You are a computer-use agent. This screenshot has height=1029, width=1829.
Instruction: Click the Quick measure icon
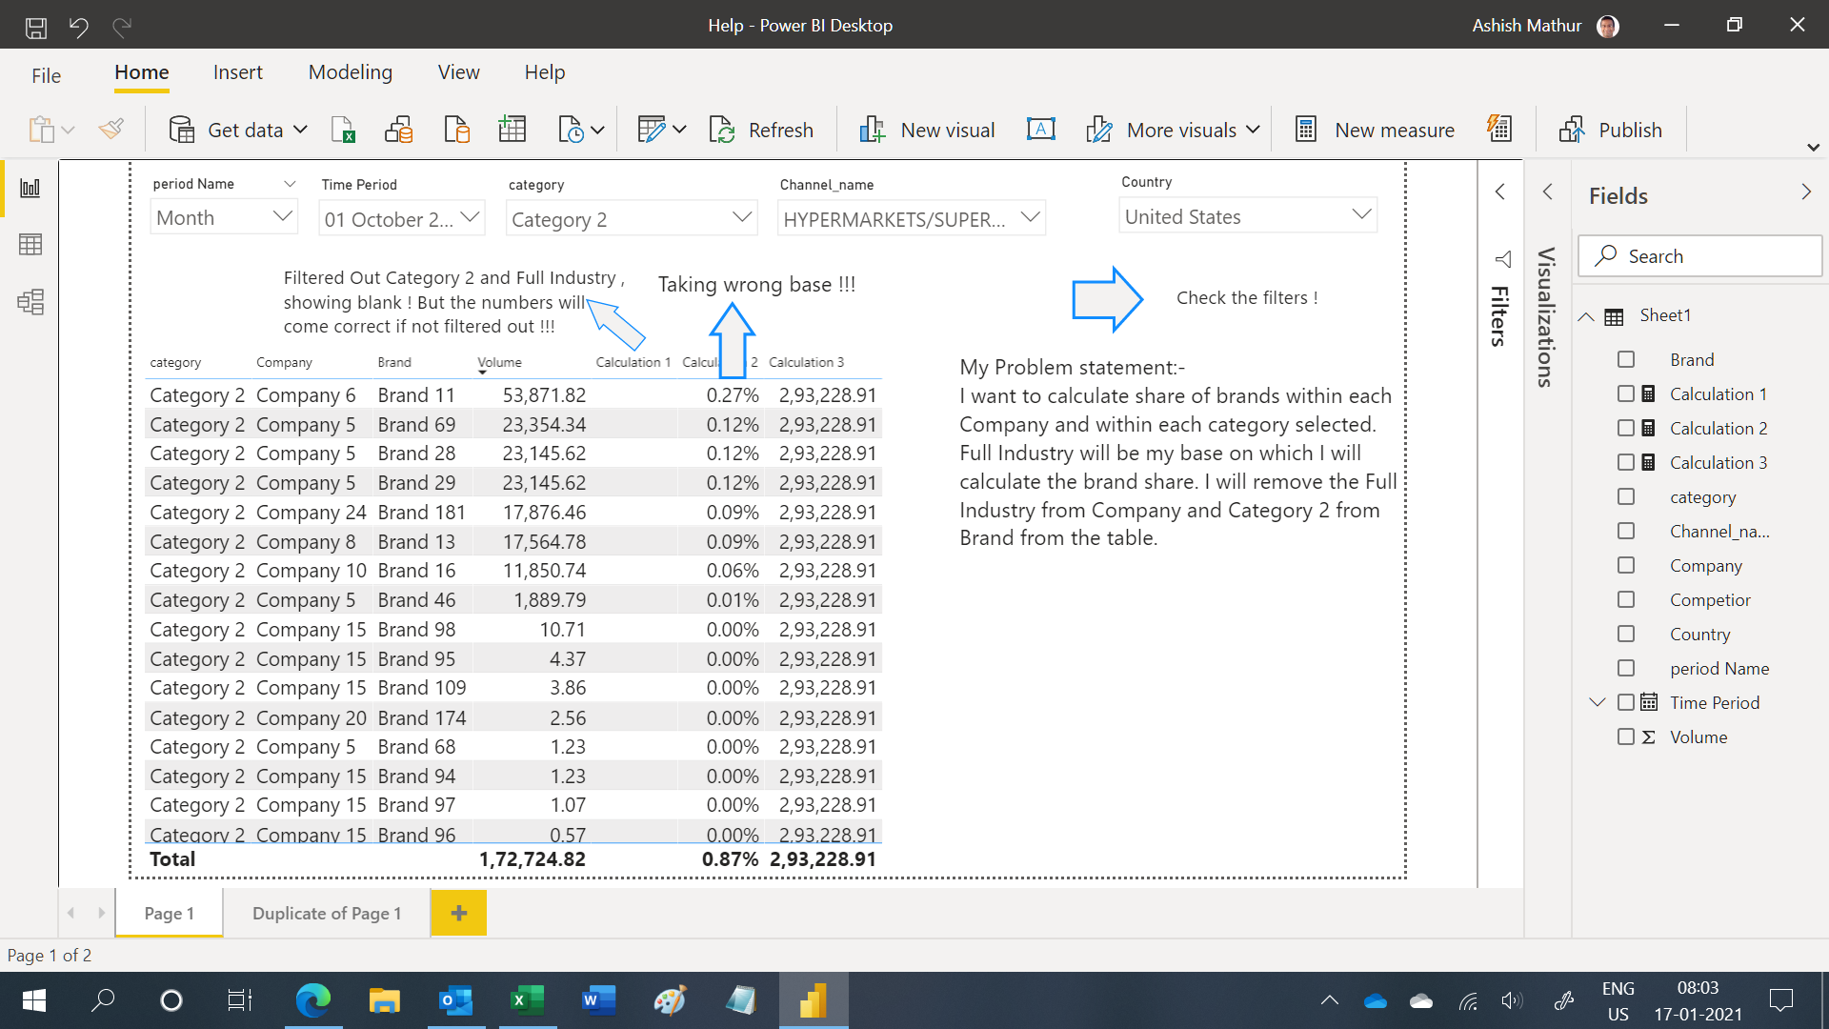1499,129
